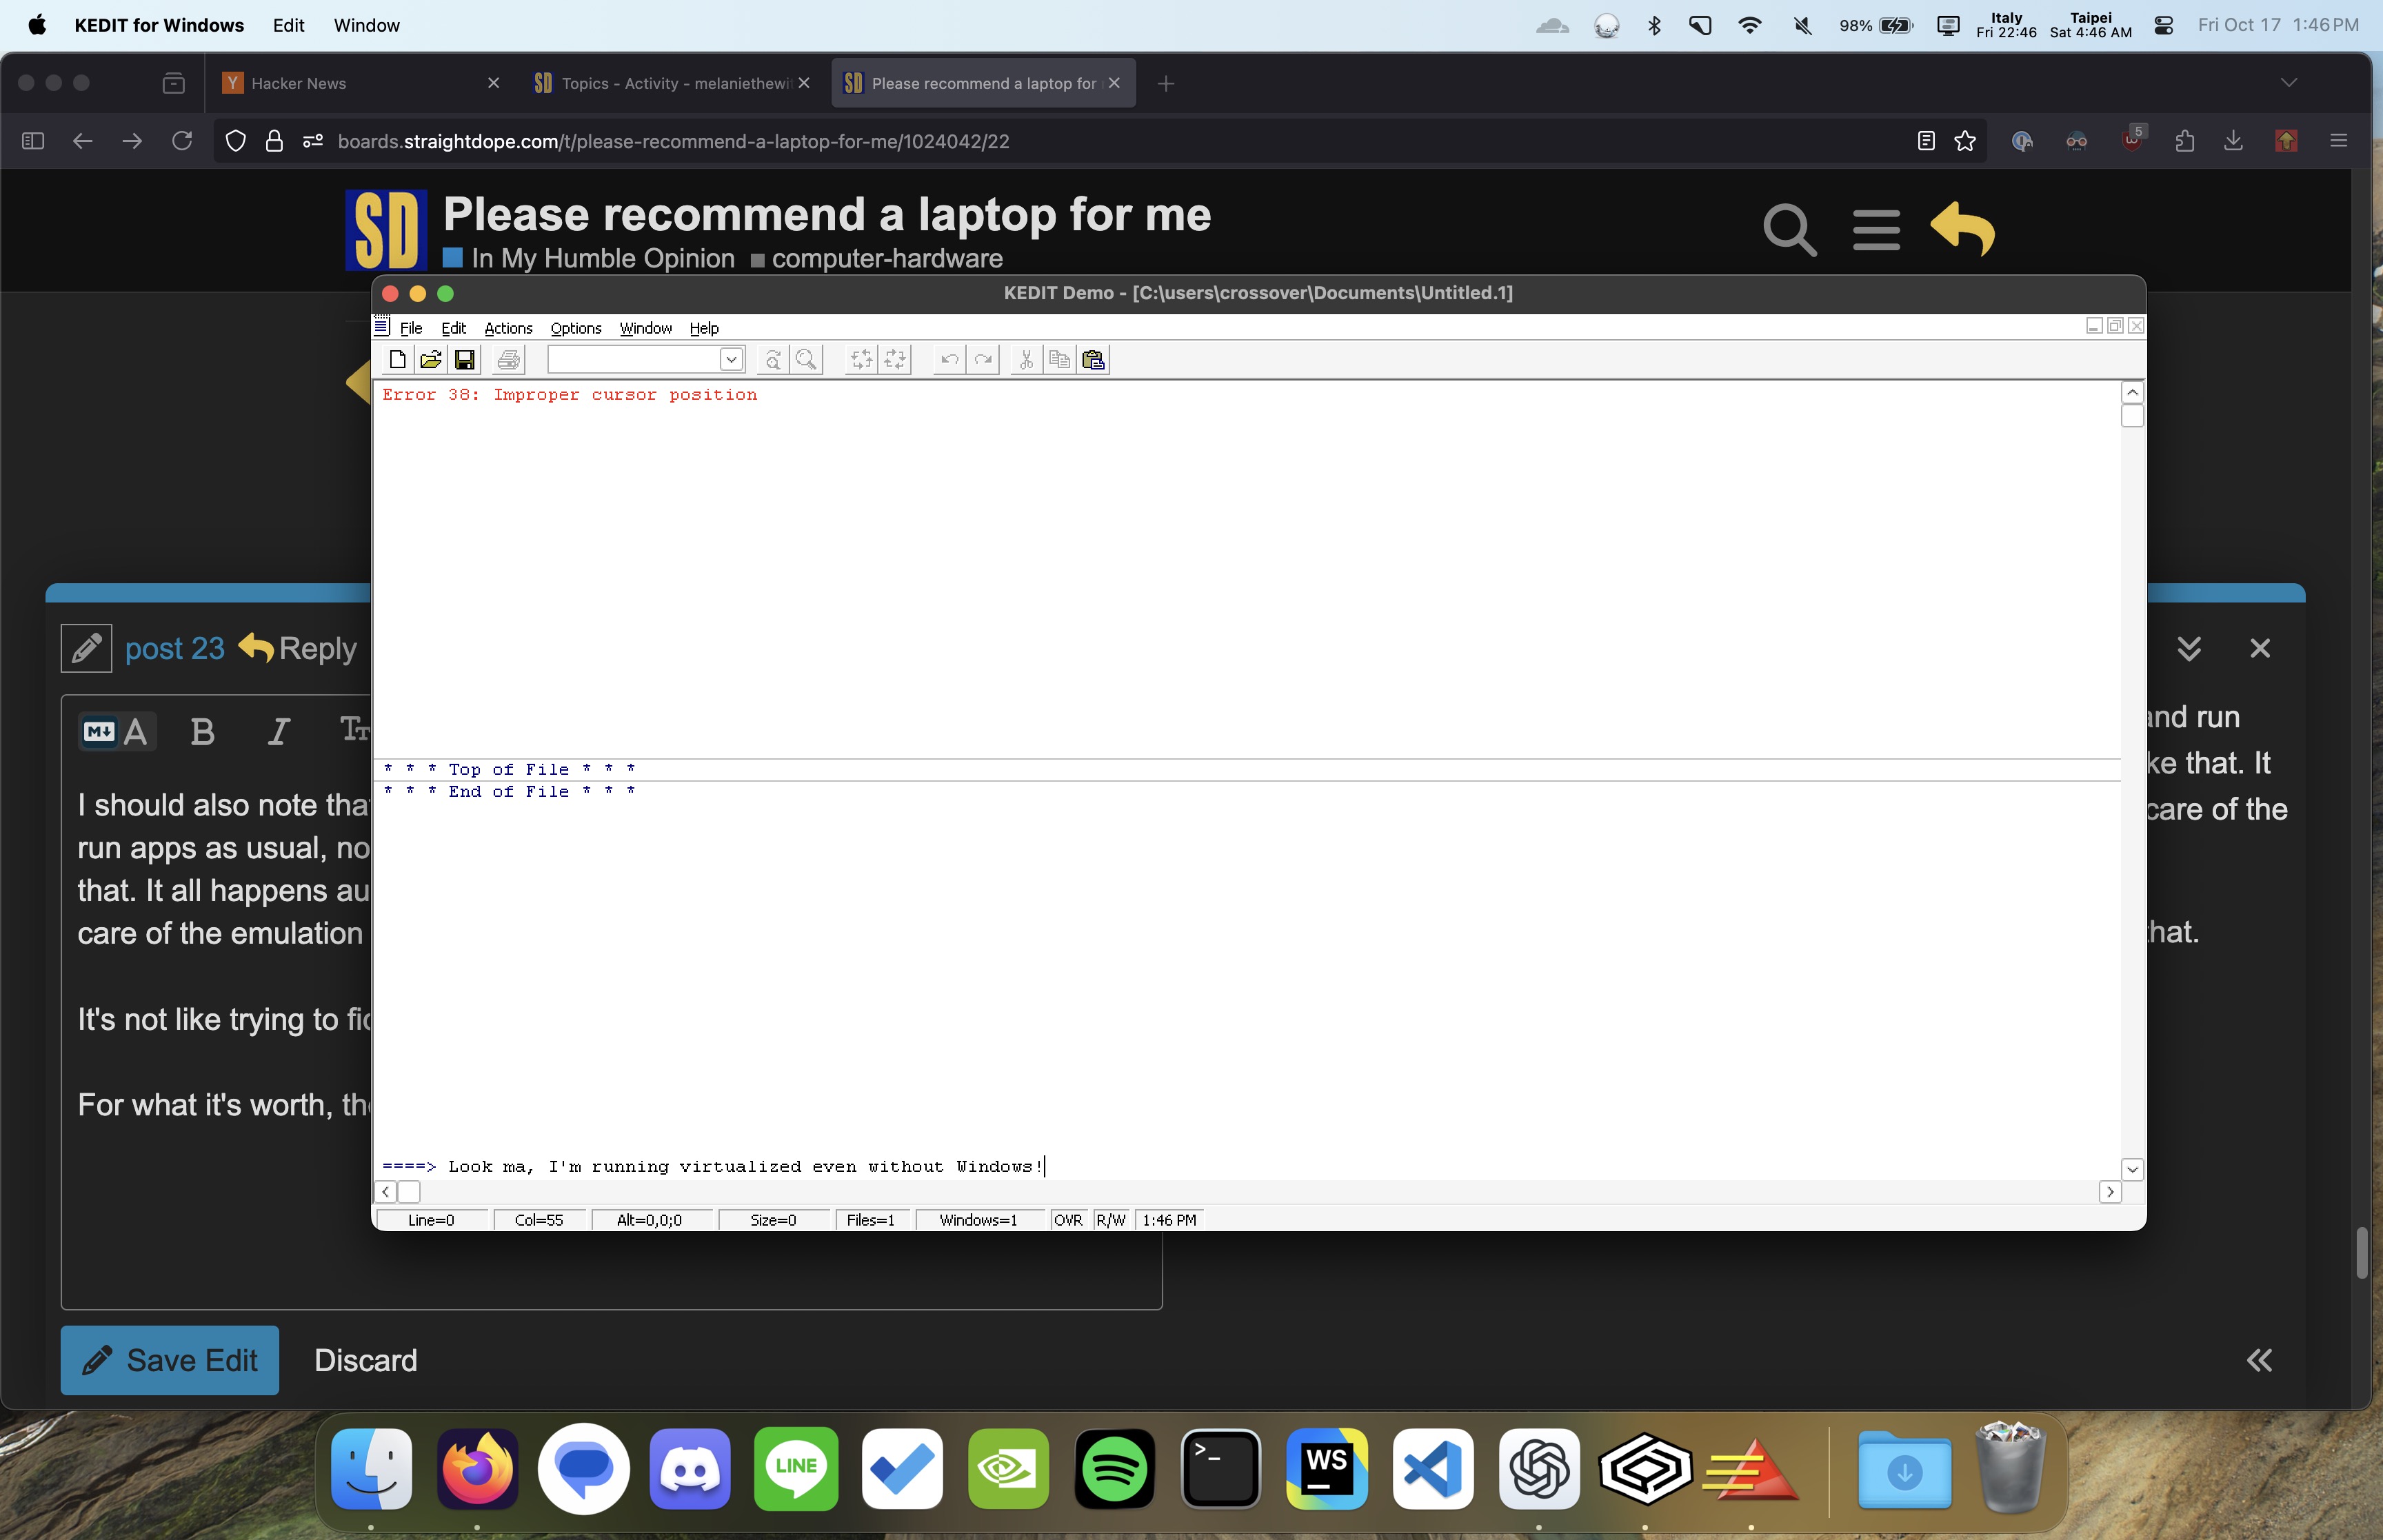Viewport: 2383px width, 1540px height.
Task: Open the Actions menu in KEDIT
Action: pyautogui.click(x=508, y=328)
